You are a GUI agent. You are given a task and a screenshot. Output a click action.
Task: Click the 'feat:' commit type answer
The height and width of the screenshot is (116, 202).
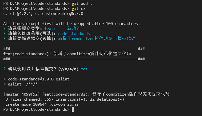pyautogui.click(x=50, y=28)
